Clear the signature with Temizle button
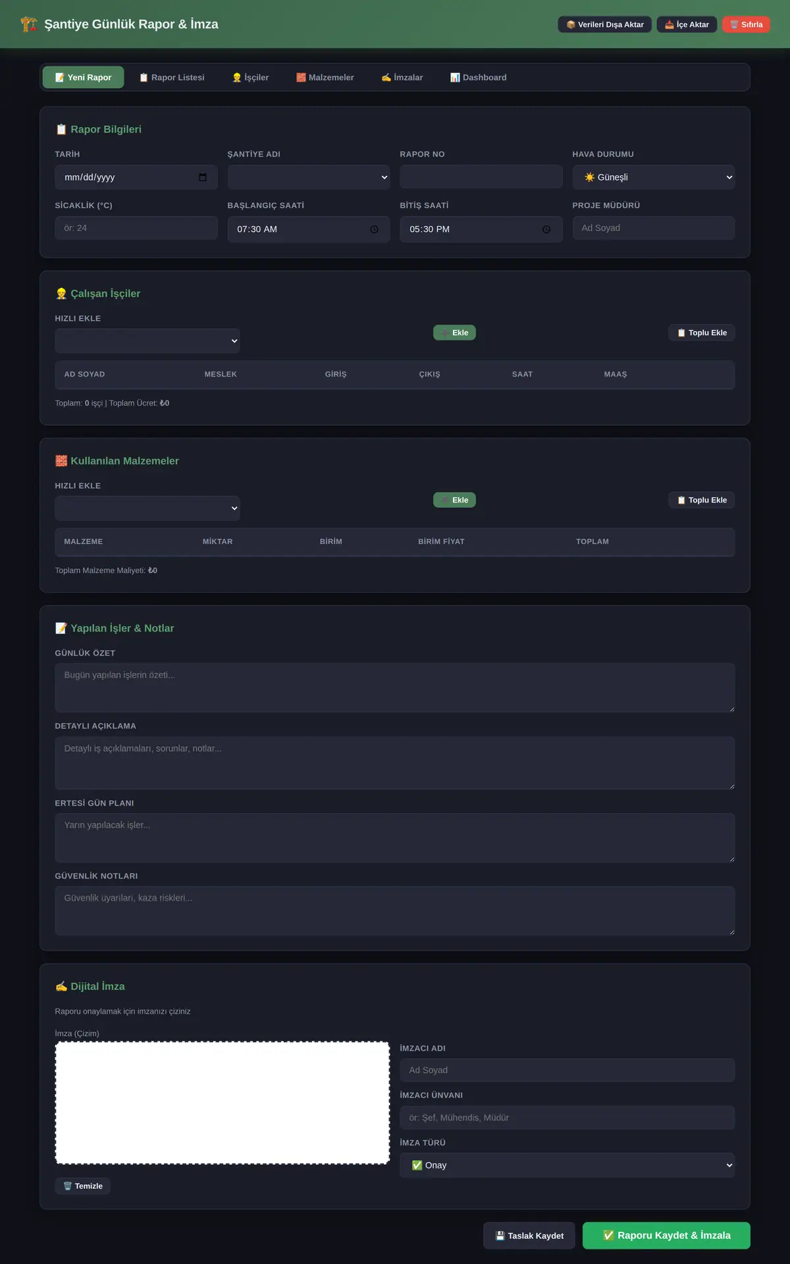 (x=83, y=1186)
